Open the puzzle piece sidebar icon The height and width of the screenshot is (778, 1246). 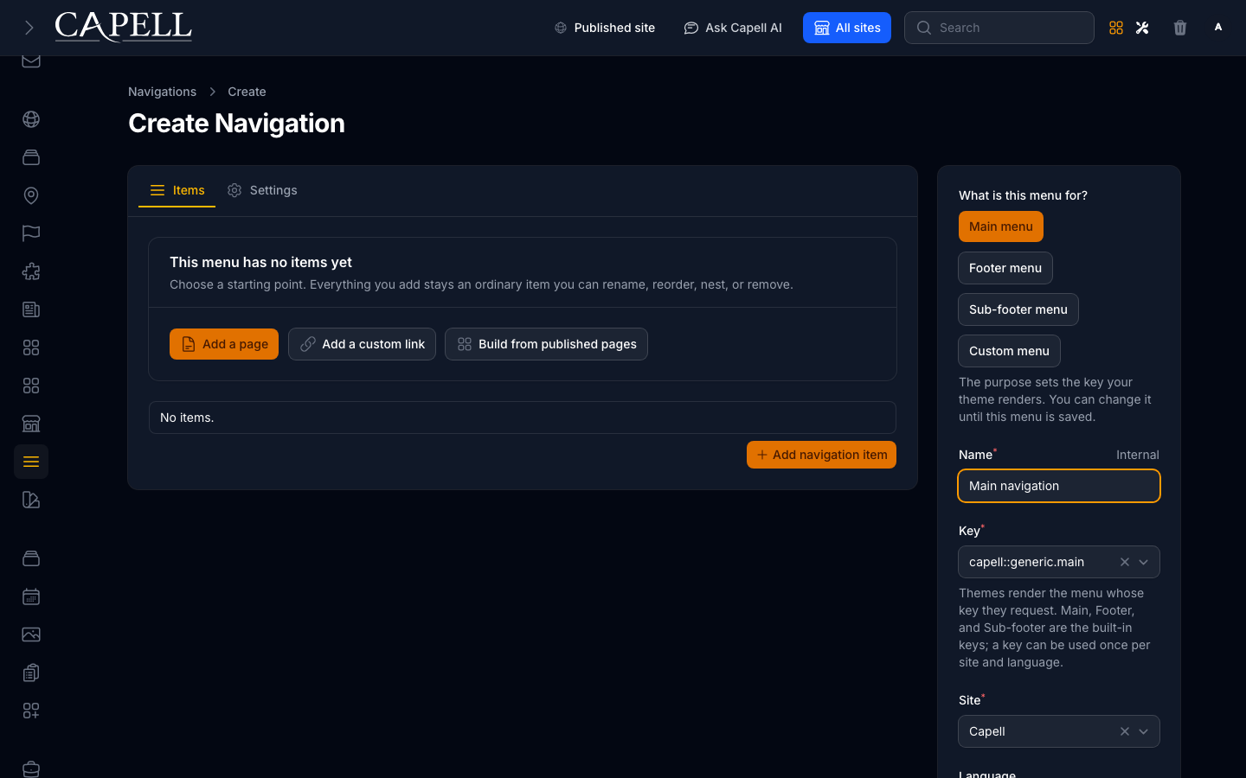click(x=31, y=271)
